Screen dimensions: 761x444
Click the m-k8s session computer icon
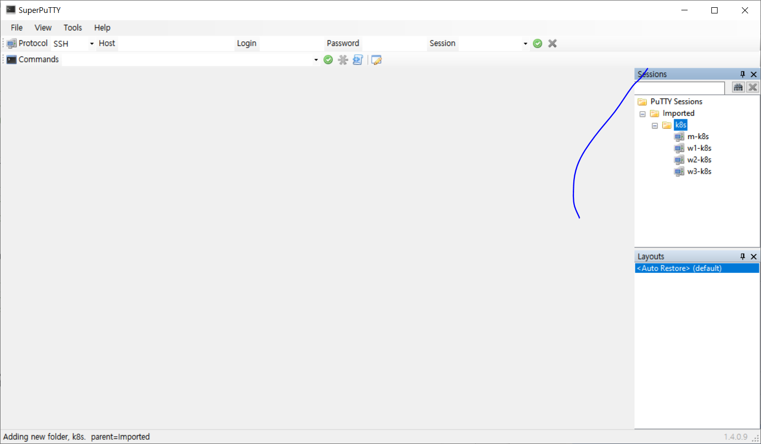(679, 136)
